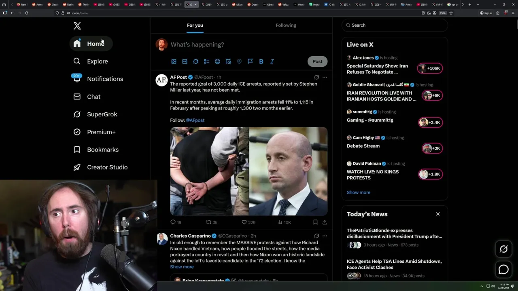The image size is (518, 291).
Task: Open the +1.8K listeners badge
Action: click(x=430, y=174)
